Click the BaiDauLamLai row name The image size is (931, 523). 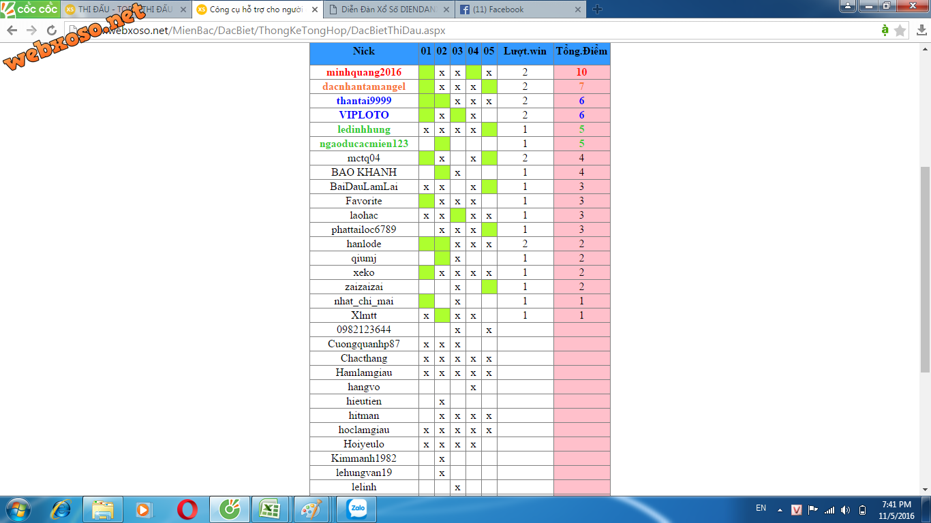click(364, 187)
